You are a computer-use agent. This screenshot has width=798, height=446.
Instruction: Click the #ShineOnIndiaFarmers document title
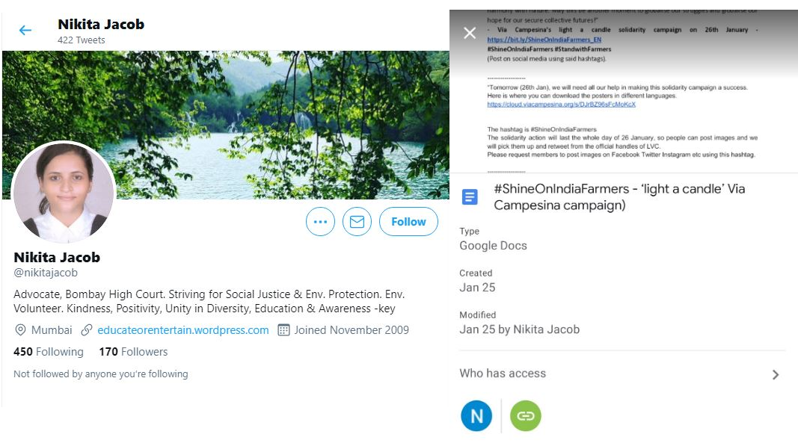pyautogui.click(x=619, y=197)
